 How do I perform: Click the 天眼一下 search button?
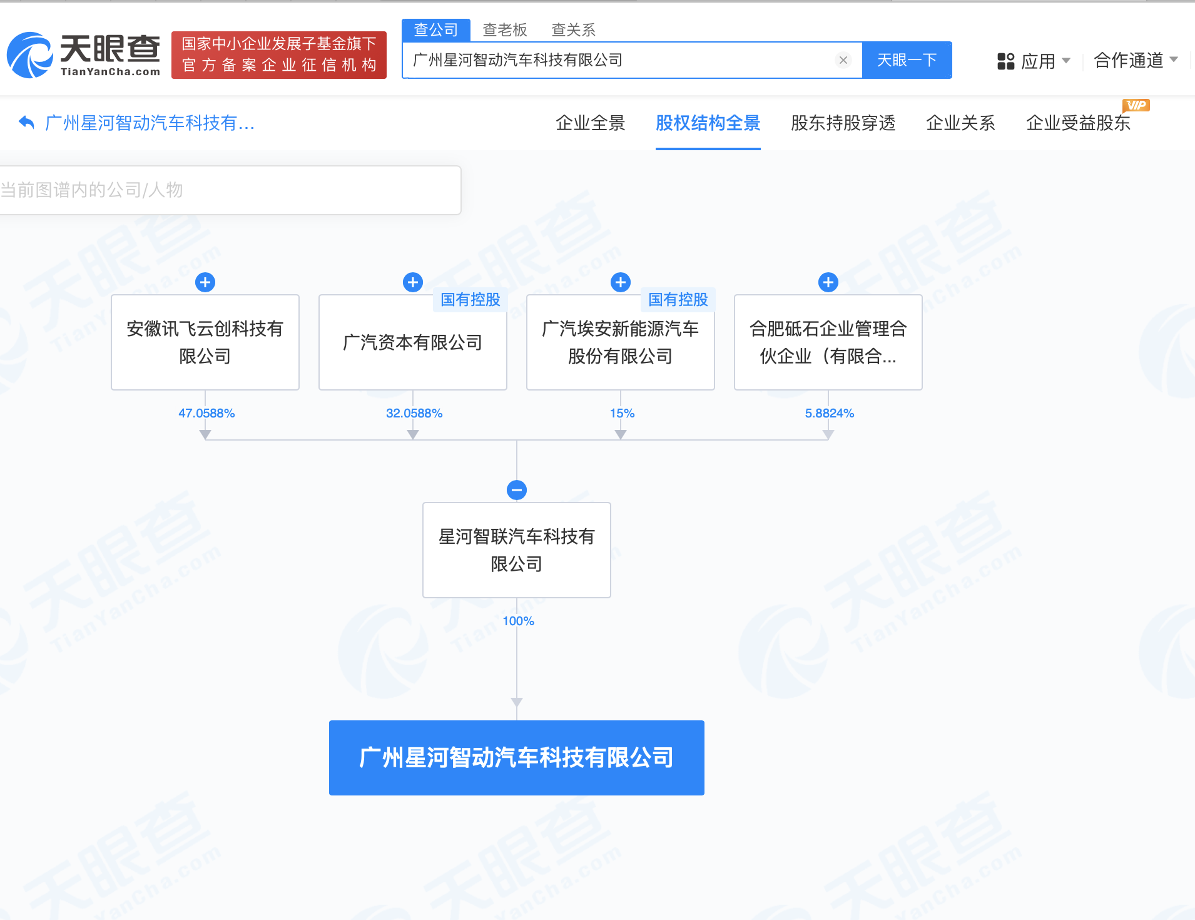pyautogui.click(x=908, y=60)
